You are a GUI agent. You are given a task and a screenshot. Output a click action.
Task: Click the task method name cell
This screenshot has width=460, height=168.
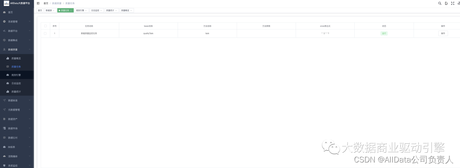207,34
